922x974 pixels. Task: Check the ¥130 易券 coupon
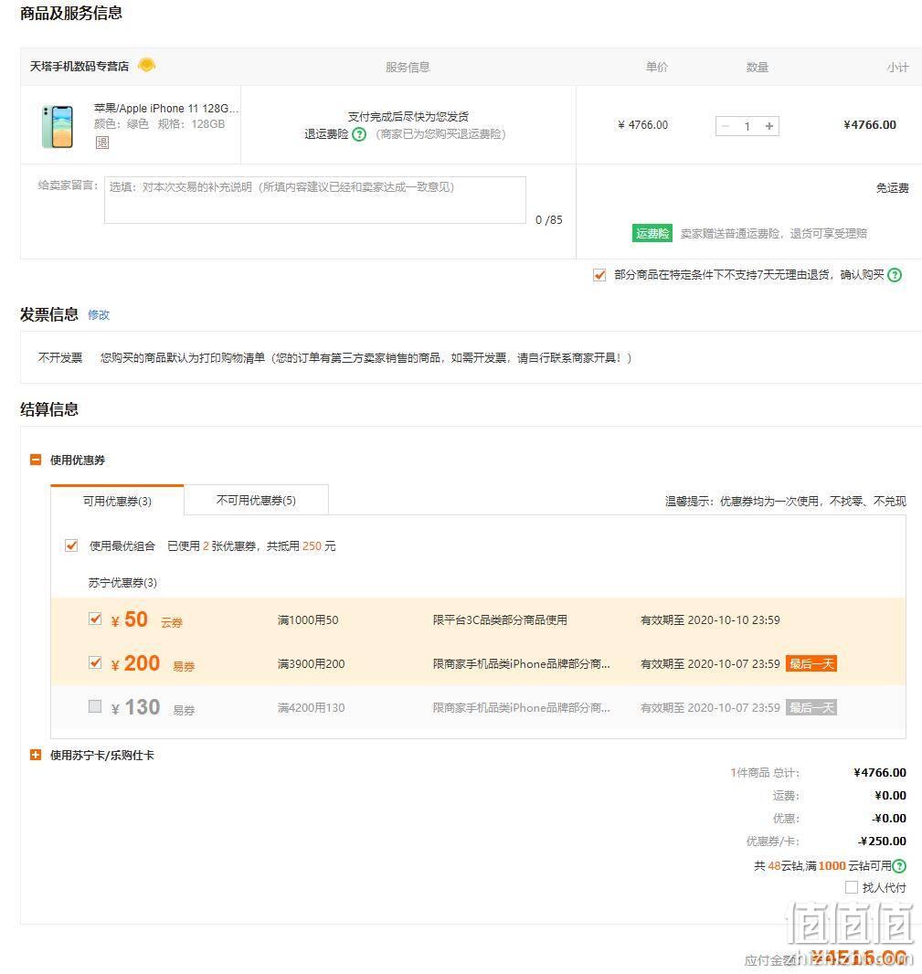[95, 706]
